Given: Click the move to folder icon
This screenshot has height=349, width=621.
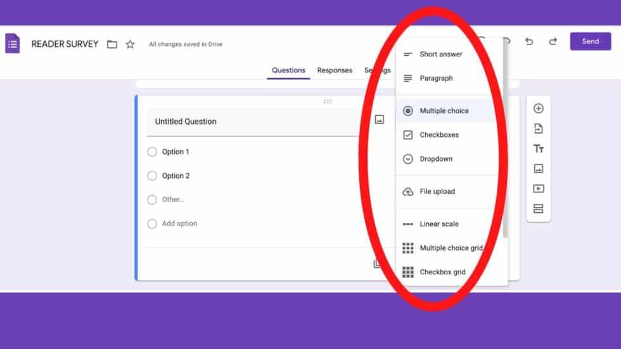Looking at the screenshot, I should pos(112,44).
